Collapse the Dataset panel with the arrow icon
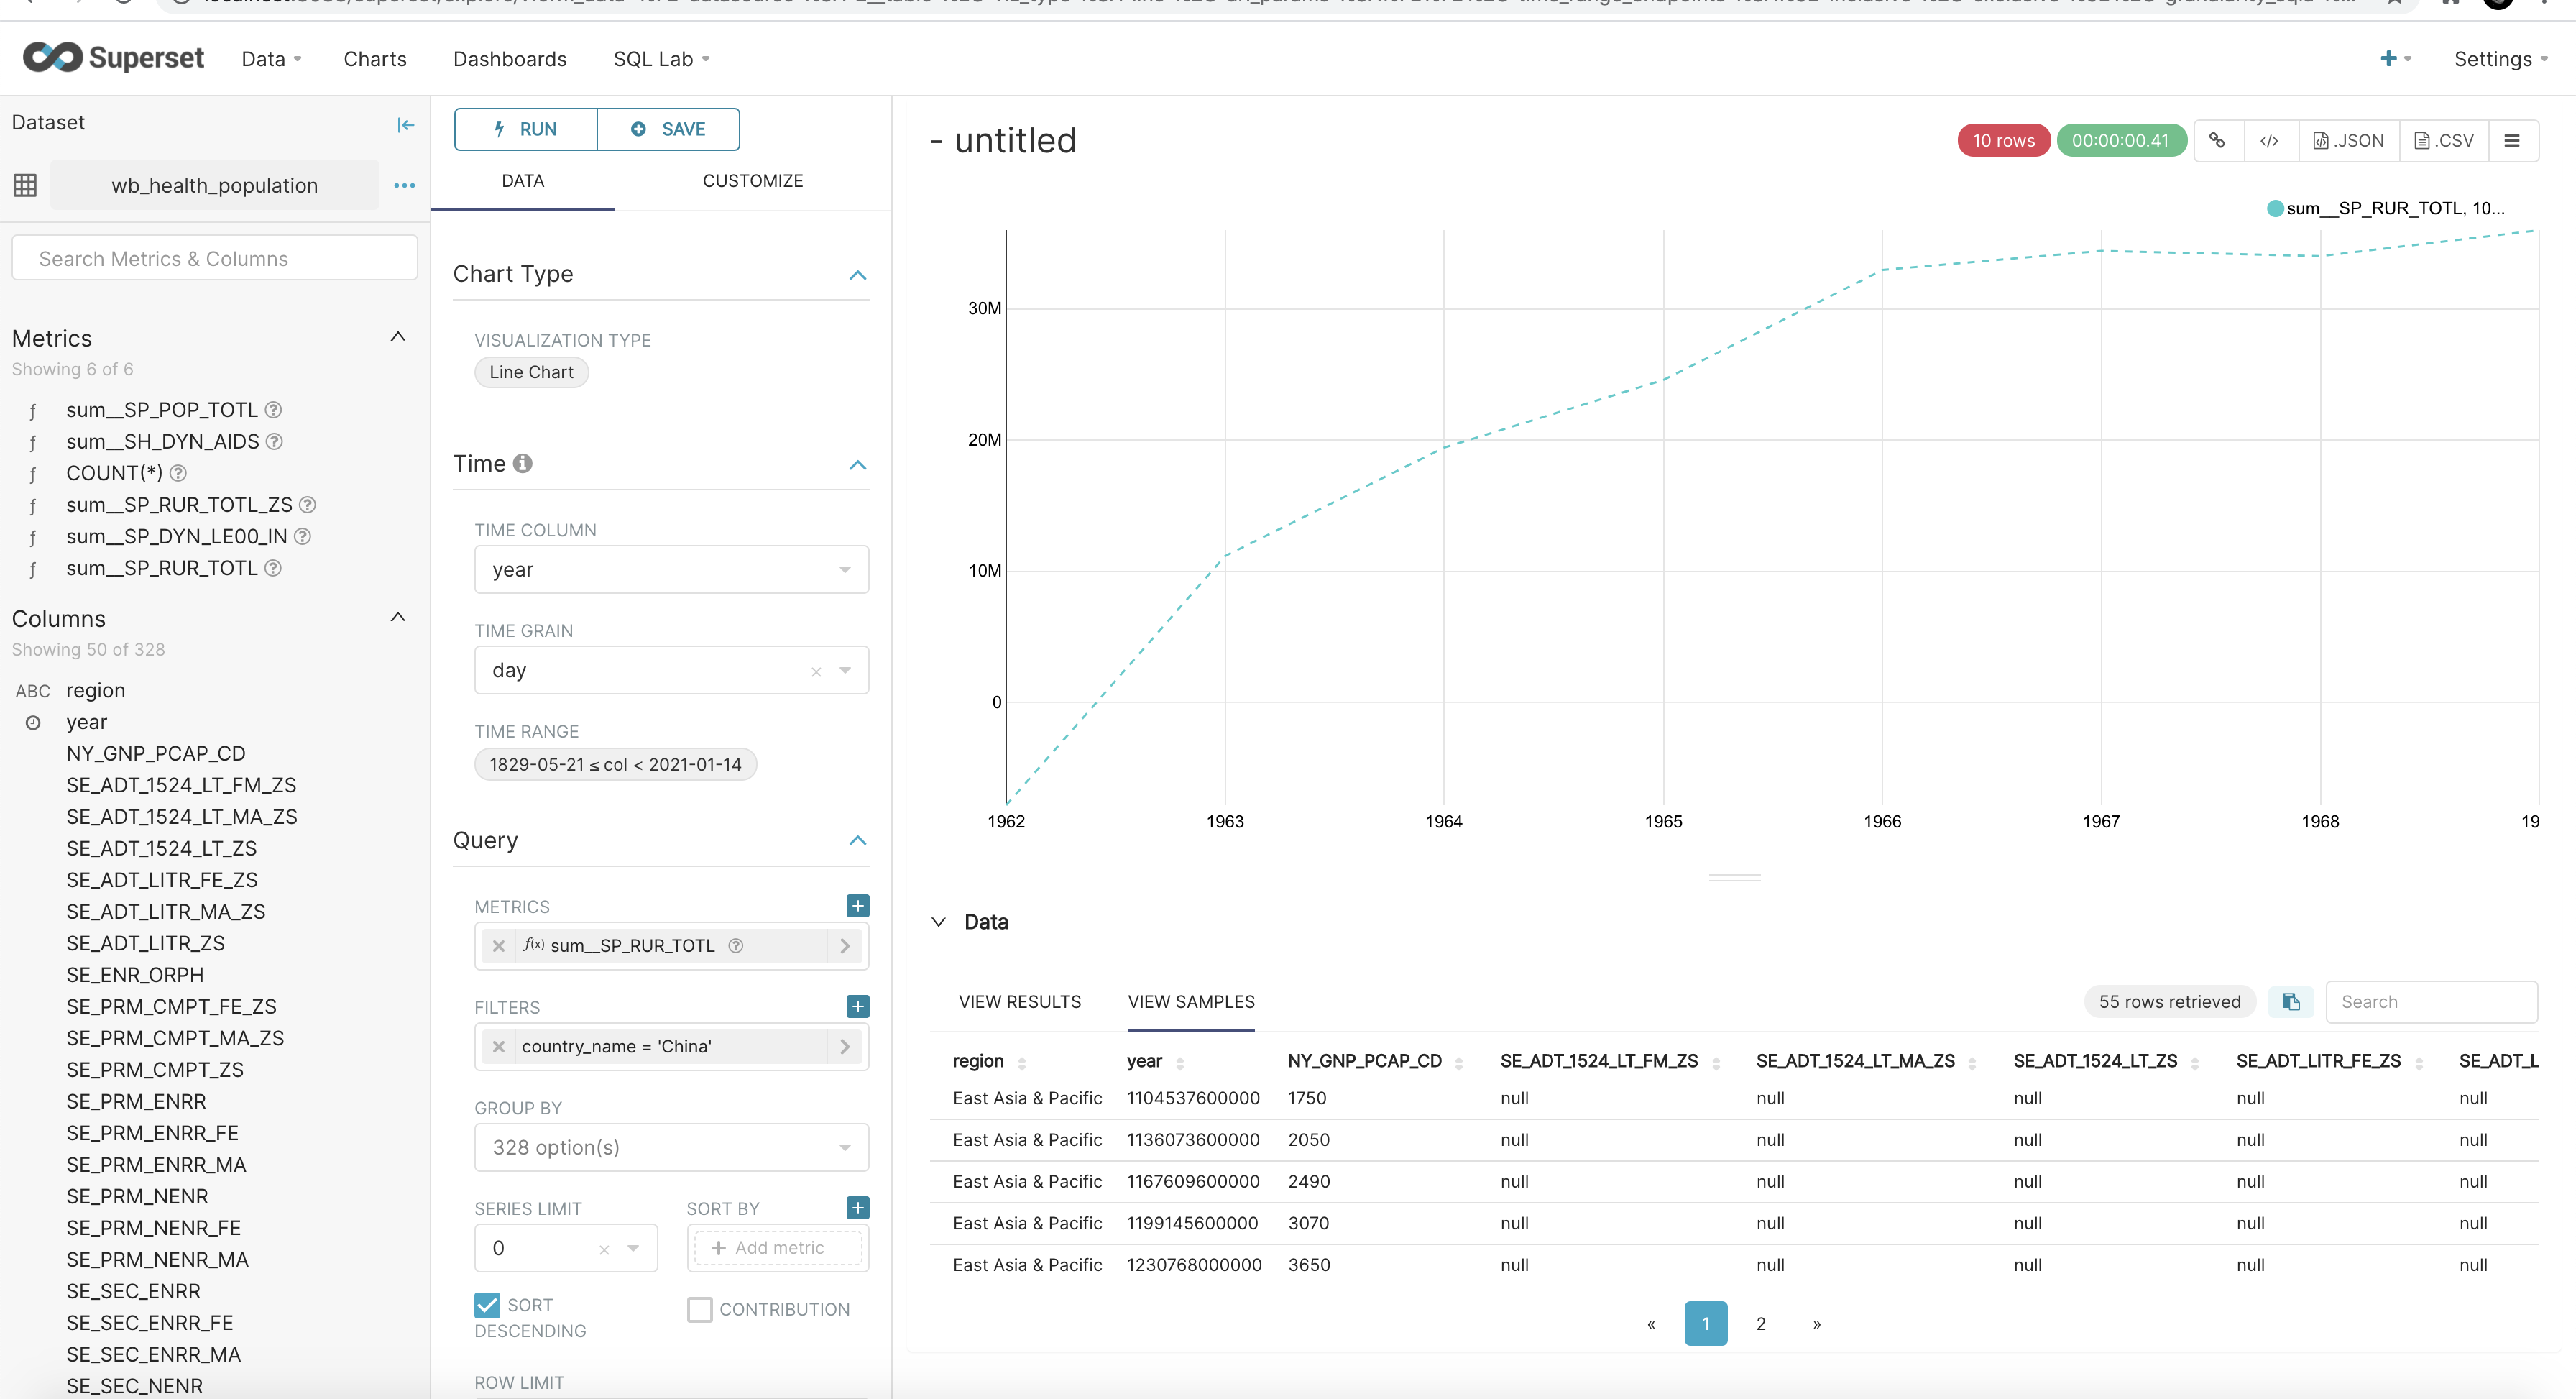2576x1399 pixels. pyautogui.click(x=405, y=125)
